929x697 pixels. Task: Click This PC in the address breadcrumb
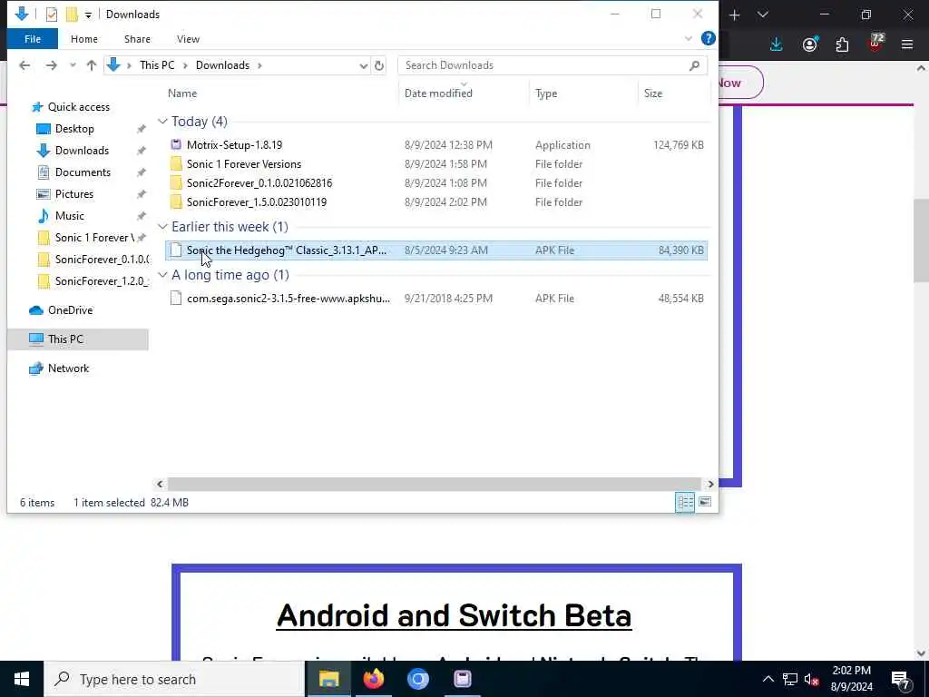tap(157, 65)
